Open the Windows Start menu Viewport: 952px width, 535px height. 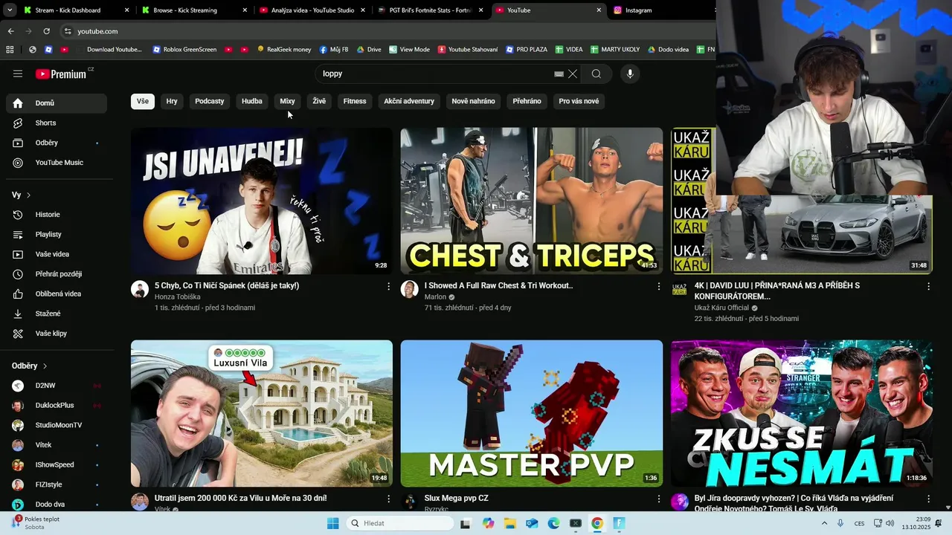click(333, 523)
